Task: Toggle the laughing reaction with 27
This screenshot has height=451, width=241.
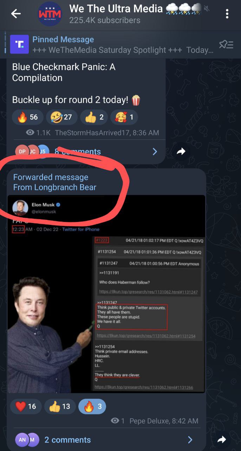Action: coord(62,117)
